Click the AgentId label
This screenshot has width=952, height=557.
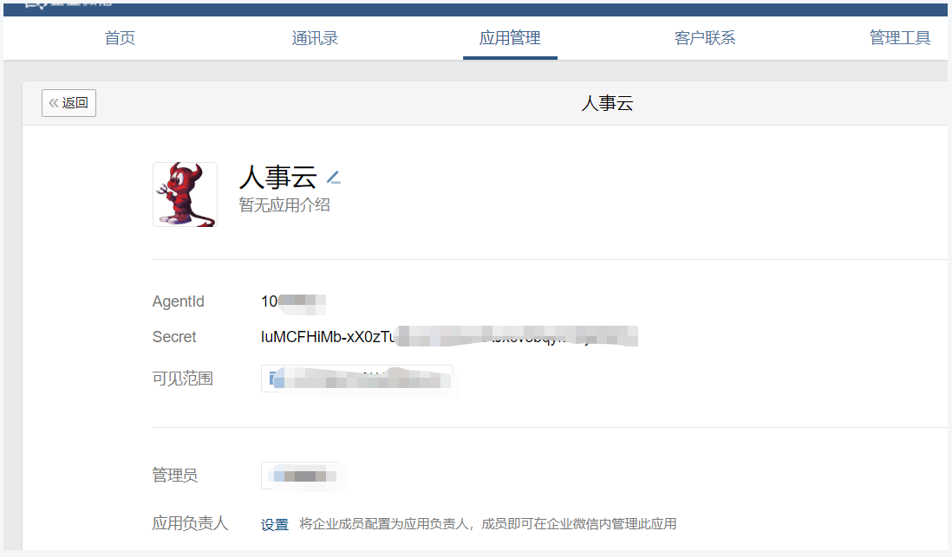[178, 301]
